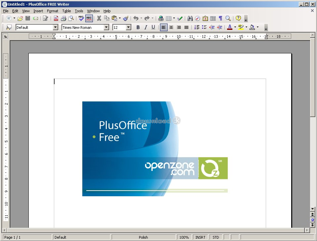Open the Gallery
The image size is (317, 241).
pos(205,19)
